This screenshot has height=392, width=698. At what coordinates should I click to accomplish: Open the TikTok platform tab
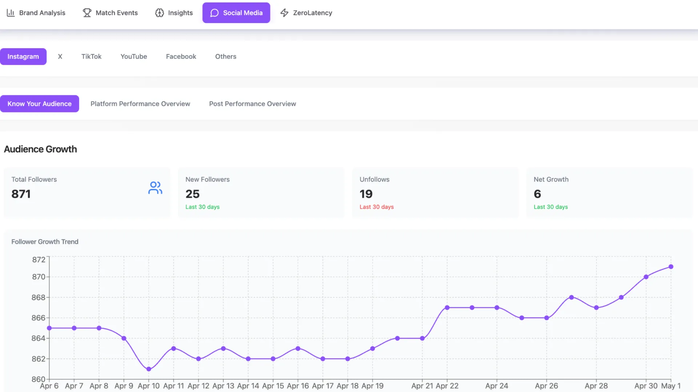pyautogui.click(x=91, y=57)
